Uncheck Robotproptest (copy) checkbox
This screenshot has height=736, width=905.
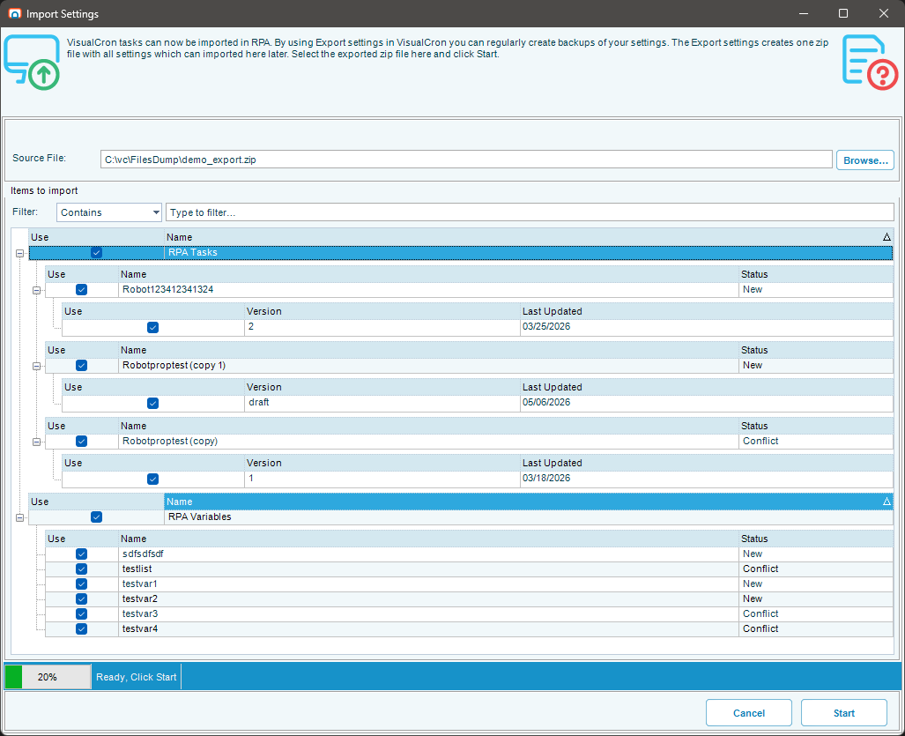81,441
